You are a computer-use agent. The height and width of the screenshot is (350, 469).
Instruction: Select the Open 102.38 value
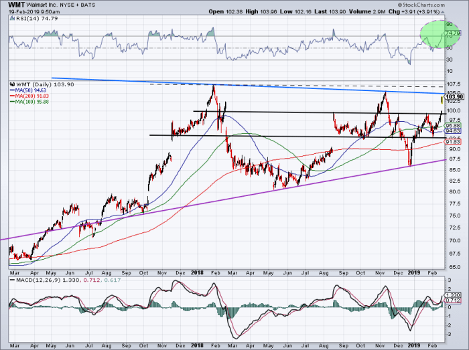pos(226,11)
